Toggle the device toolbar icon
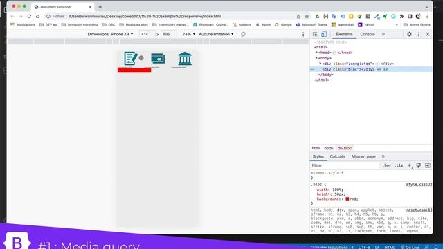Screen dimensions: 443x249 coord(324,34)
